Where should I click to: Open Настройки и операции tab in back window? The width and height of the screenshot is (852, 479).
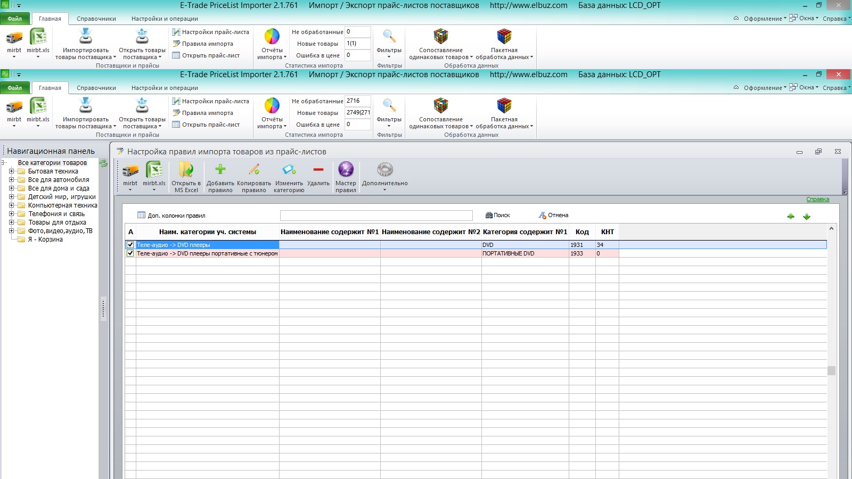165,19
